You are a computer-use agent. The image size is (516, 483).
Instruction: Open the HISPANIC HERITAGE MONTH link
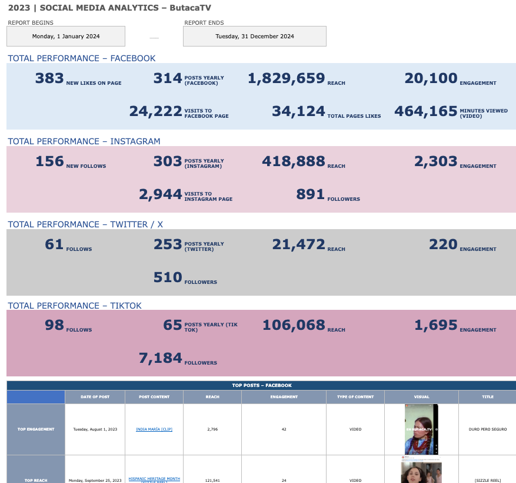154,479
